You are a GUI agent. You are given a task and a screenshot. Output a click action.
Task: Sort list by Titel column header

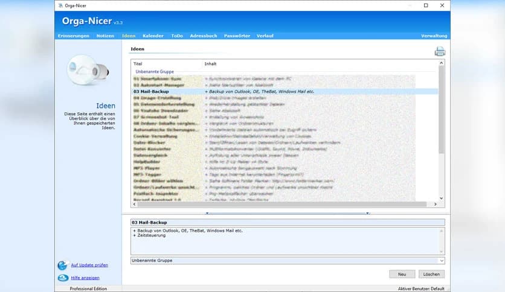(166, 63)
